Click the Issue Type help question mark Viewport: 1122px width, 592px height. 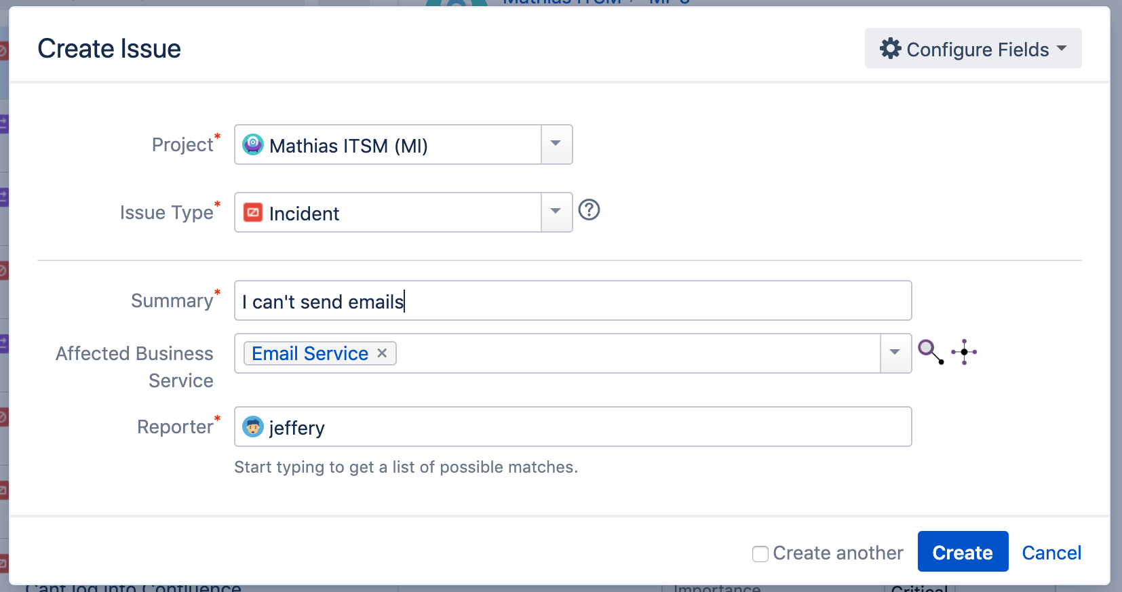point(589,210)
